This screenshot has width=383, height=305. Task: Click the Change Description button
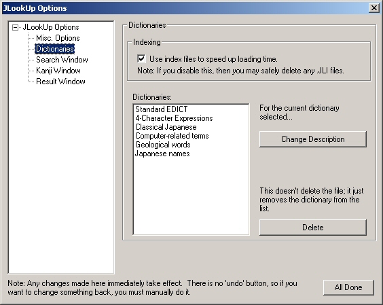(x=313, y=139)
